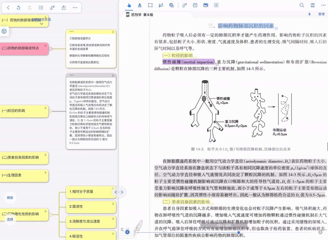This screenshot has width=328, height=240.
Task: Open chevron on the ①肺部吸收面积大 note card
Action: 113,32
